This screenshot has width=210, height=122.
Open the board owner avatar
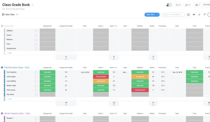(x=167, y=5)
